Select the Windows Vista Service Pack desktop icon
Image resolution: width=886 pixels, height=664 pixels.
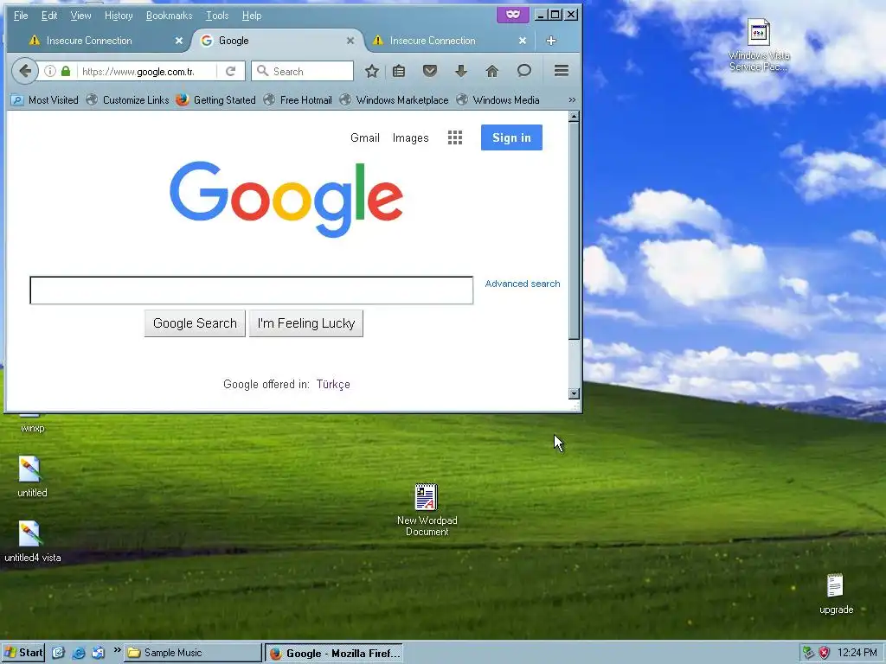click(759, 45)
